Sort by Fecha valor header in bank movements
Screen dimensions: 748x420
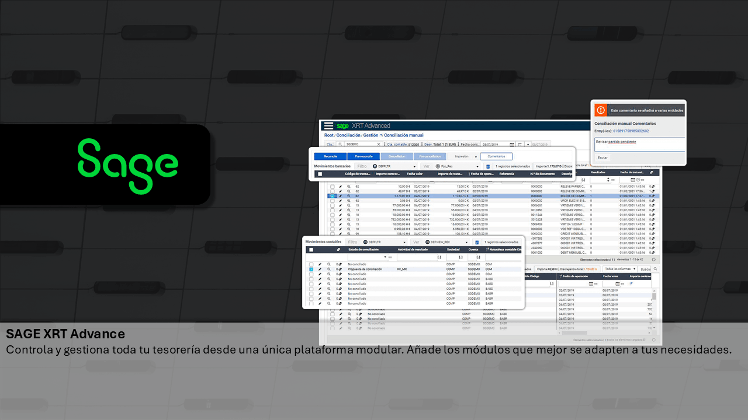(x=414, y=174)
